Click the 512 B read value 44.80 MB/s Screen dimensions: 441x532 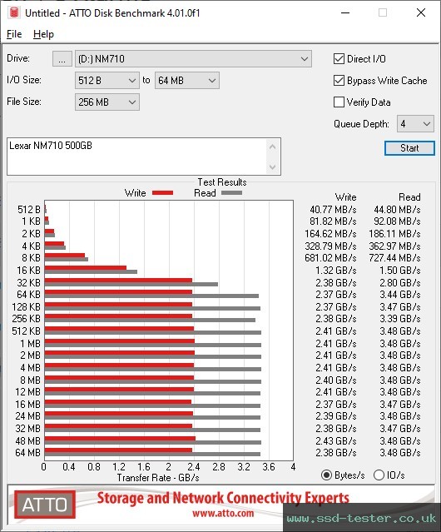tap(397, 210)
